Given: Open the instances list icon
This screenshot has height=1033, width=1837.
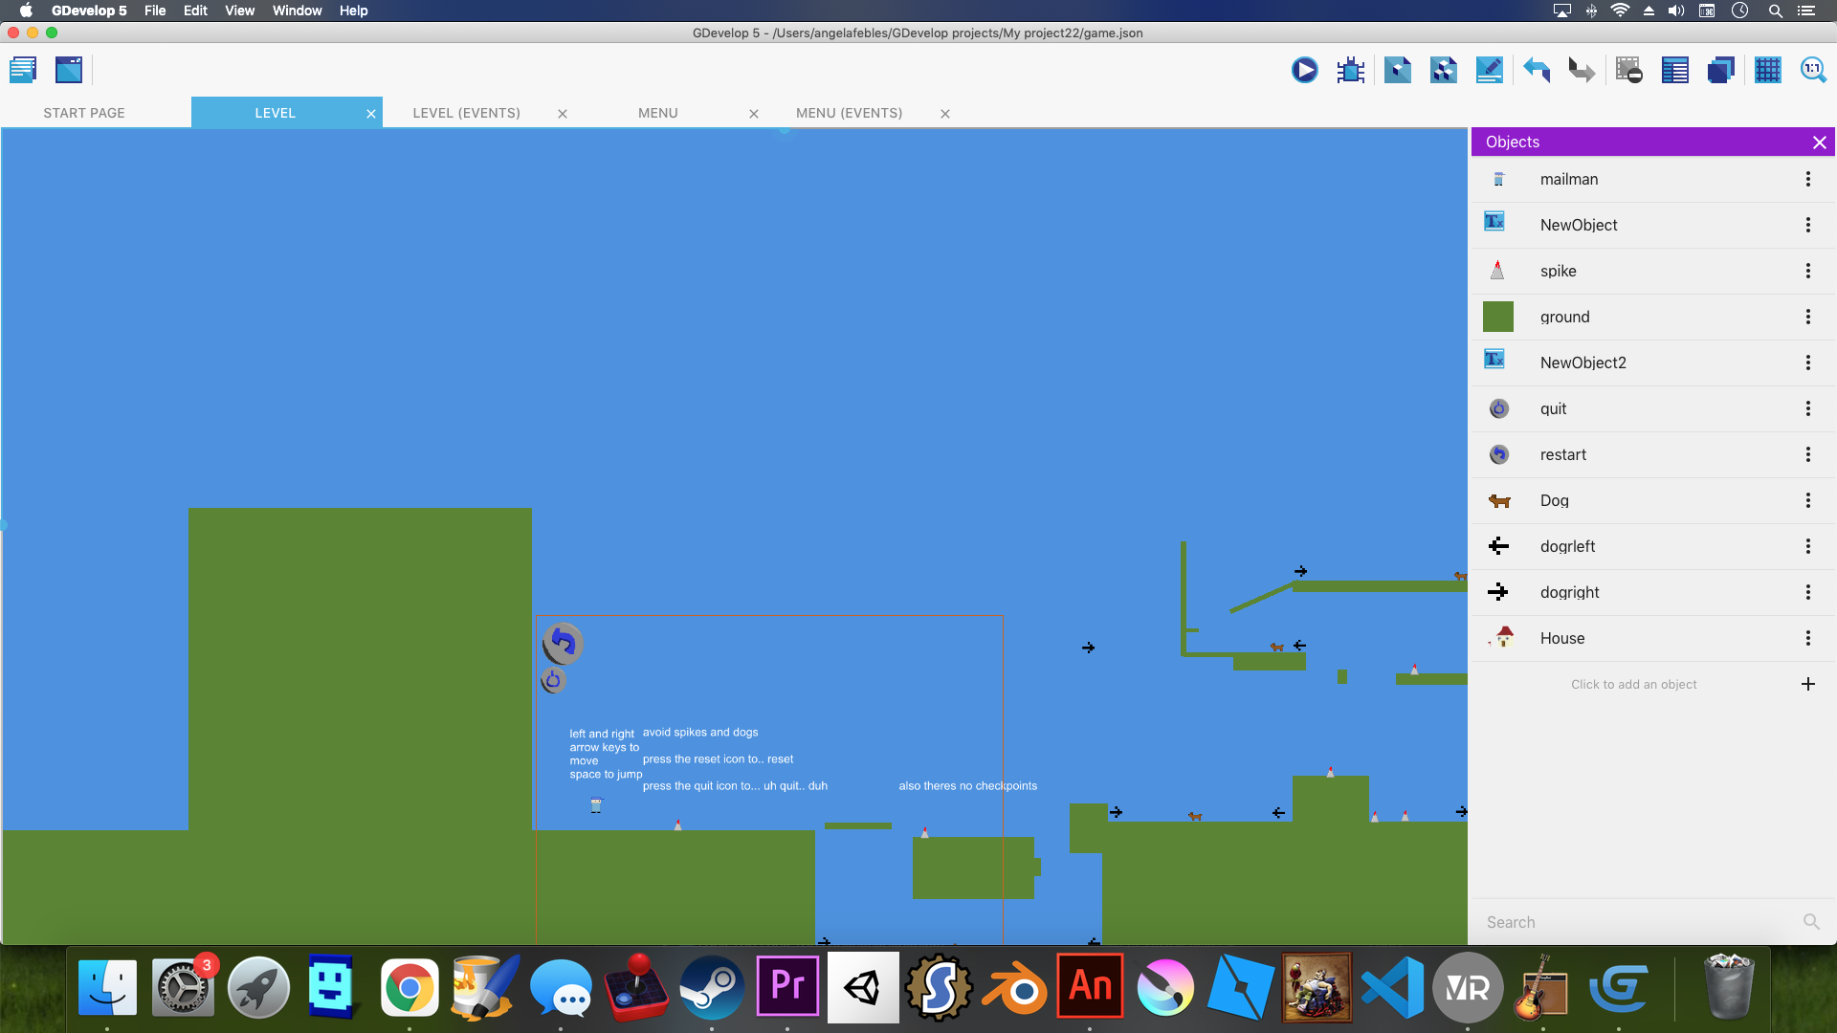Looking at the screenshot, I should [x=1674, y=70].
